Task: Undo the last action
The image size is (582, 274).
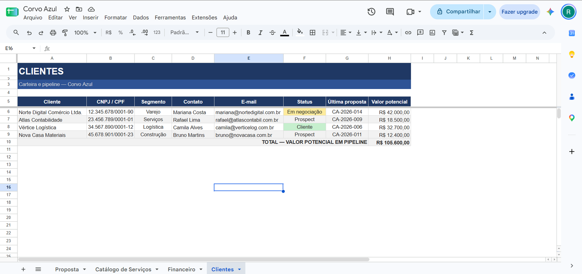Action: (29, 33)
